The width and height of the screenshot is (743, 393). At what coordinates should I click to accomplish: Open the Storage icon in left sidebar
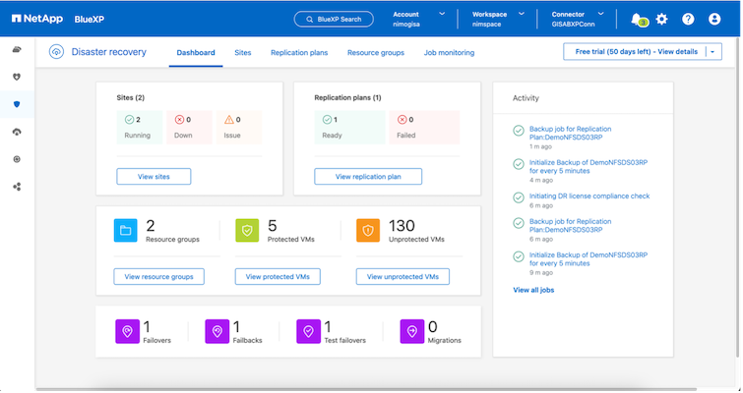pyautogui.click(x=17, y=49)
